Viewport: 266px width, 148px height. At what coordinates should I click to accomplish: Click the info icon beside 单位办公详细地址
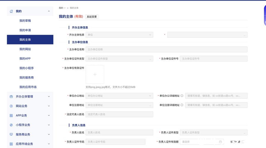pos(182,96)
